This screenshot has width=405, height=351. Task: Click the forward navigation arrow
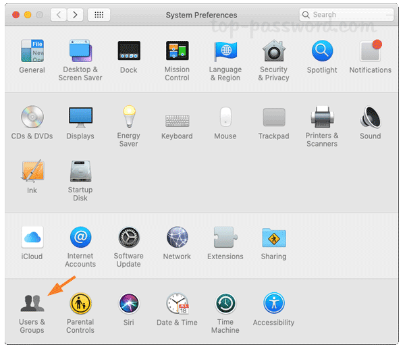pos(75,14)
